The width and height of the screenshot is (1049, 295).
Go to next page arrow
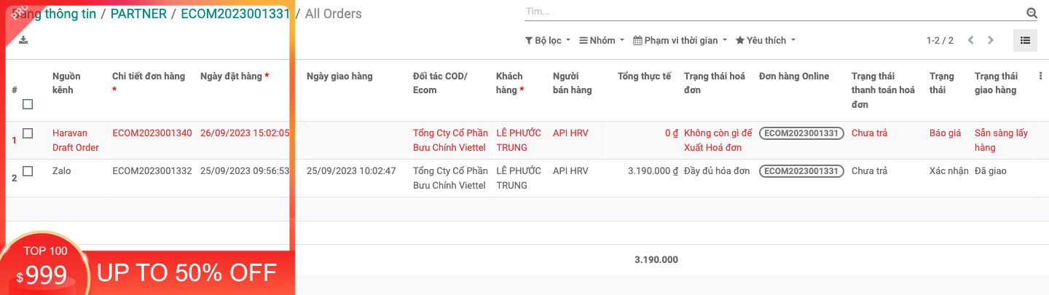click(991, 40)
